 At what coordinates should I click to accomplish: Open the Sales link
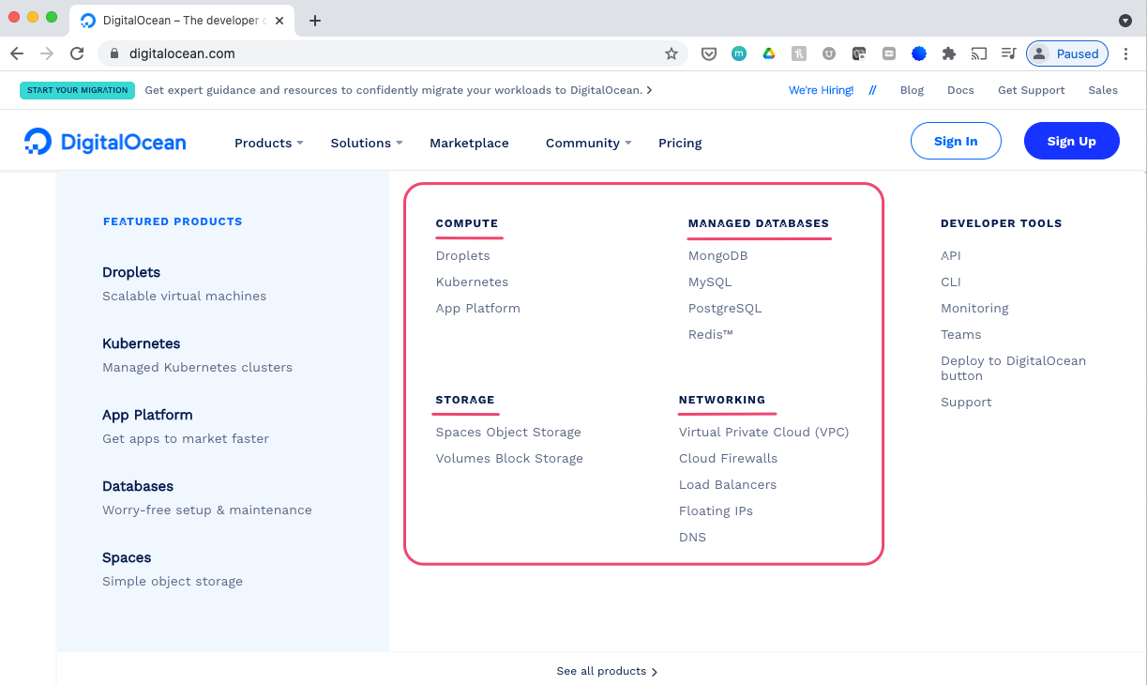[x=1103, y=90]
